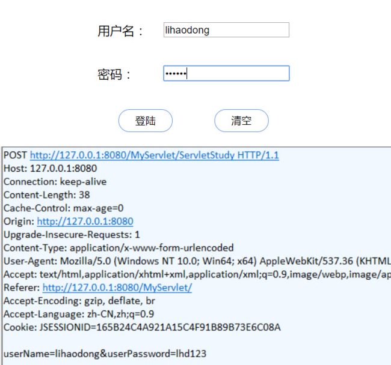The width and height of the screenshot is (391, 365).
Task: Click the 'Upgrade-Insecure-Requests: 1' line
Action: 72,235
